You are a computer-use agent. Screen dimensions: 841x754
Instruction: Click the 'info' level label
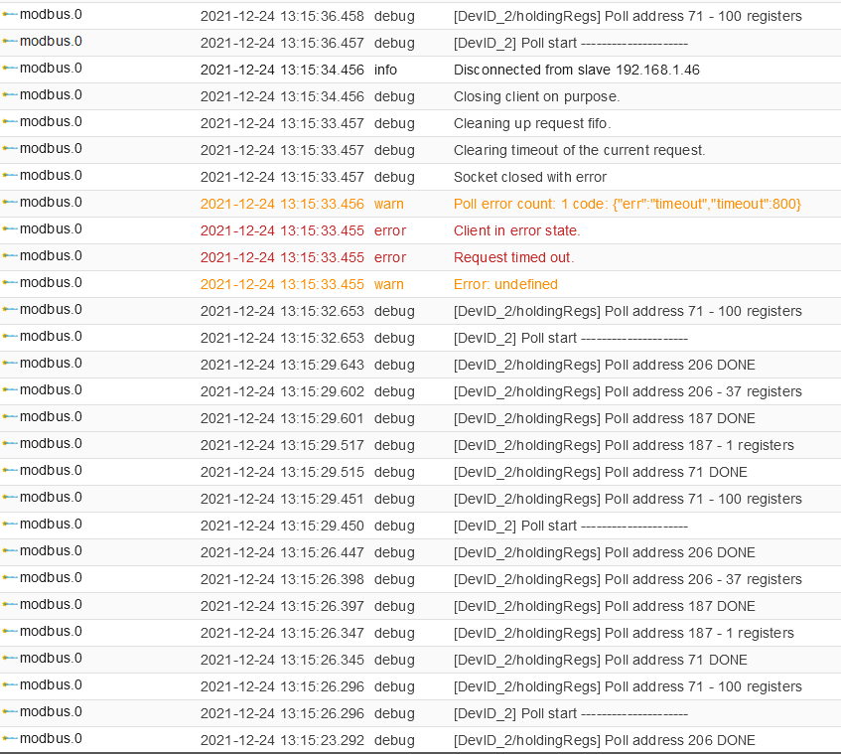tap(385, 70)
